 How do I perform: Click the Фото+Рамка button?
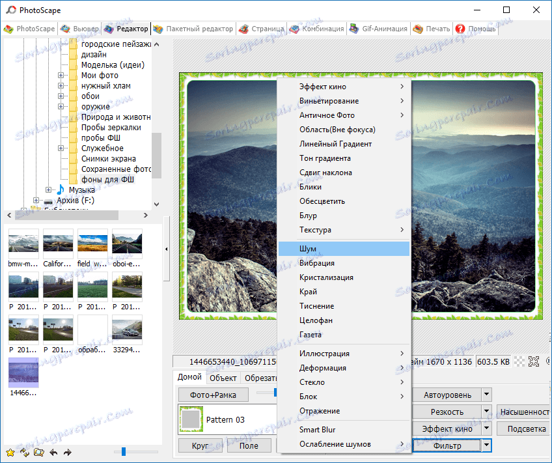(x=213, y=395)
